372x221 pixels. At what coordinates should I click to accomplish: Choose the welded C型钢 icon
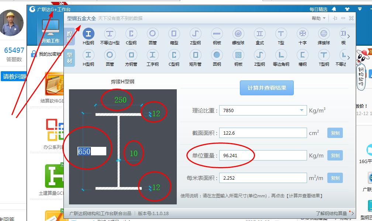click(131, 34)
